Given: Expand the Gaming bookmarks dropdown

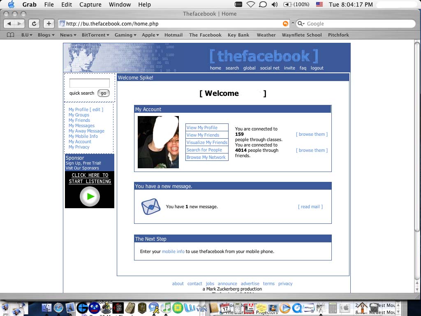Looking at the screenshot, I should point(125,35).
